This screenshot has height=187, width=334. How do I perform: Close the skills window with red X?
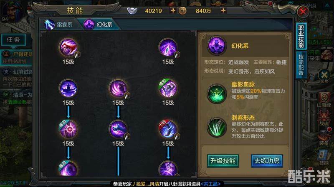pos(303,12)
